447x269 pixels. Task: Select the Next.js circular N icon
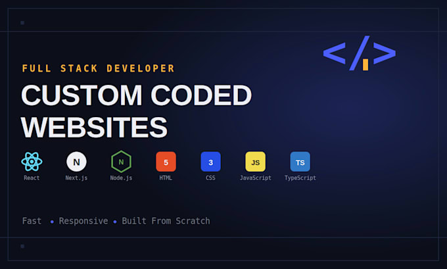76,162
